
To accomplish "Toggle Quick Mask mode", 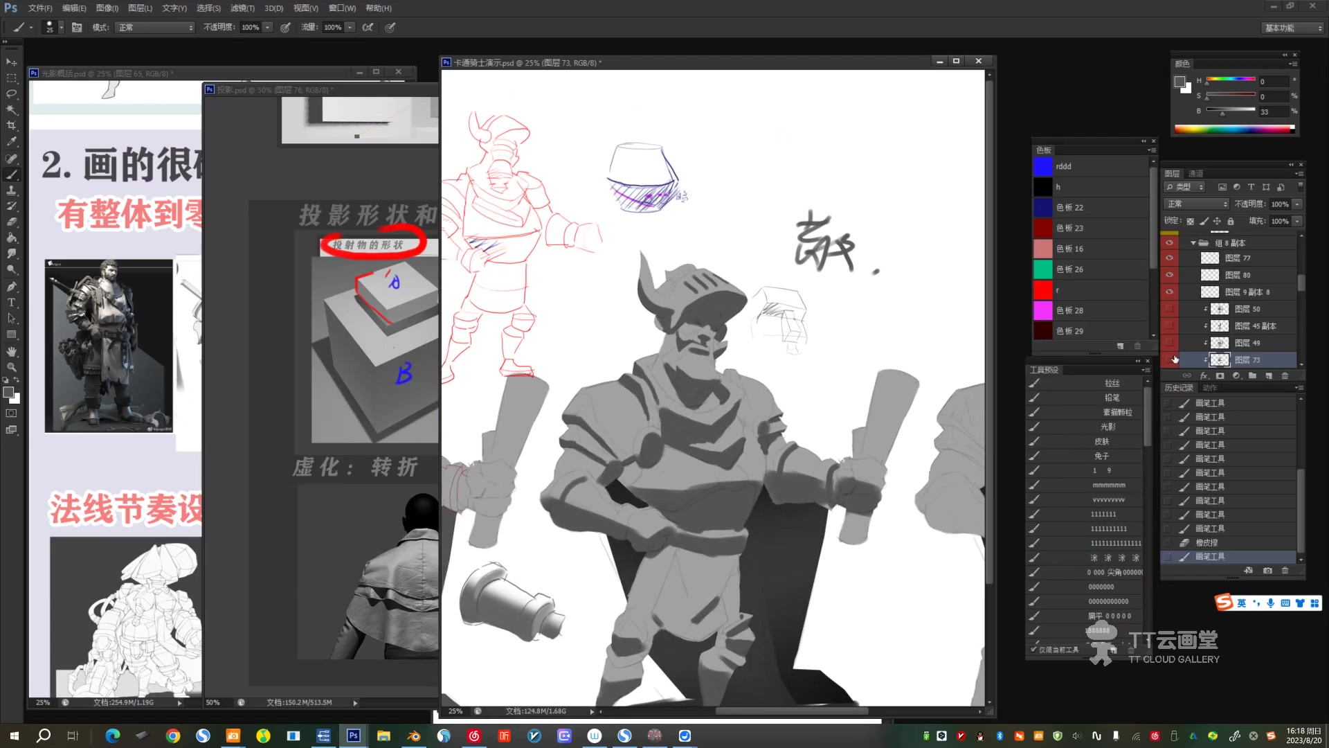I will pyautogui.click(x=12, y=413).
